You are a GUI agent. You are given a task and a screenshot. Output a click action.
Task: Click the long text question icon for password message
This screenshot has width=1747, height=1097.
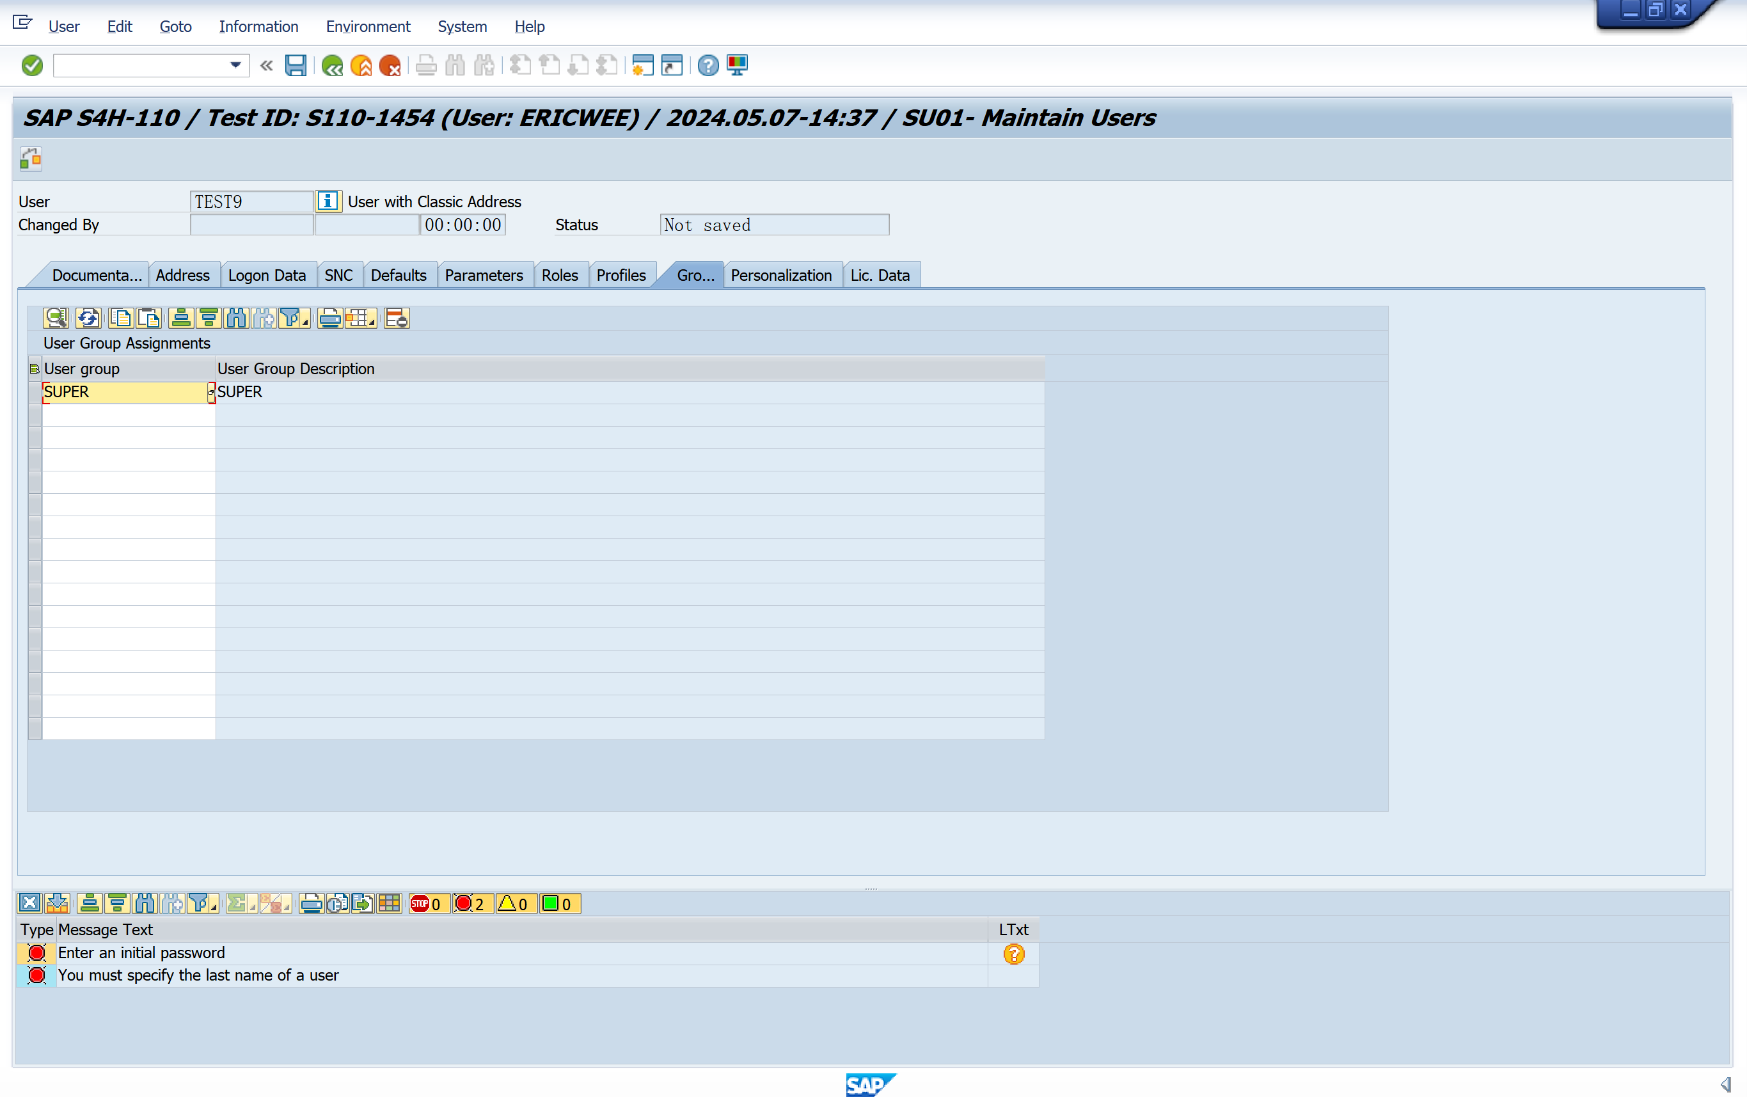[x=1013, y=953]
